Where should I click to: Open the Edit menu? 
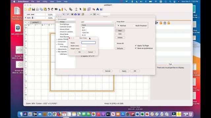click(x=38, y=1)
